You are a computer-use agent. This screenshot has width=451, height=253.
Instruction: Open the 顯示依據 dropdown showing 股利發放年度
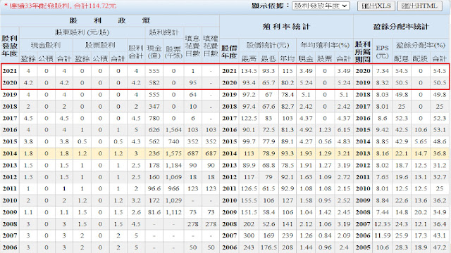321,6
